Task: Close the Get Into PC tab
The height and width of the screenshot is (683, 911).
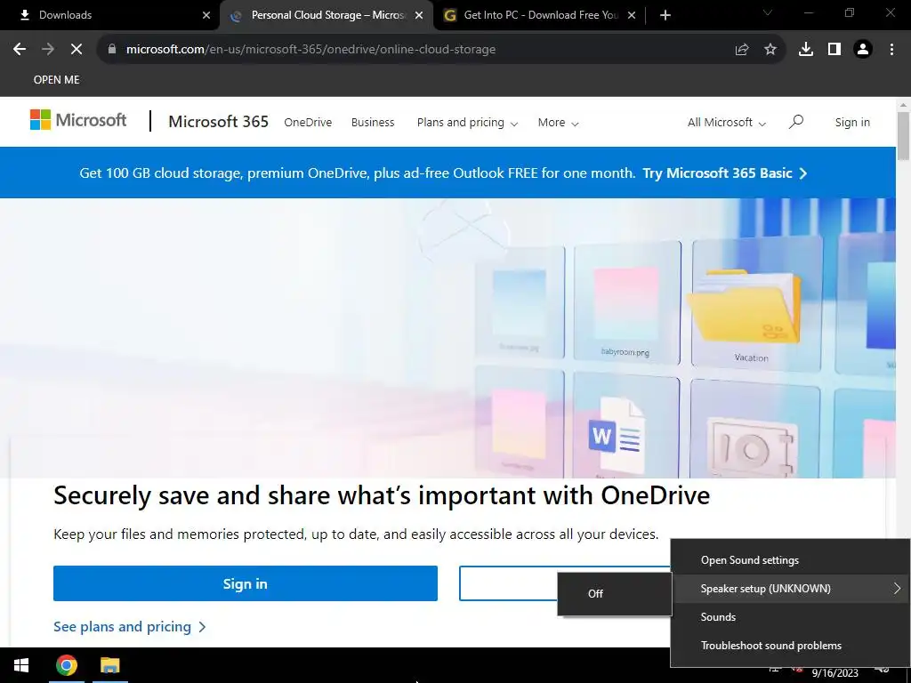Action: click(633, 15)
